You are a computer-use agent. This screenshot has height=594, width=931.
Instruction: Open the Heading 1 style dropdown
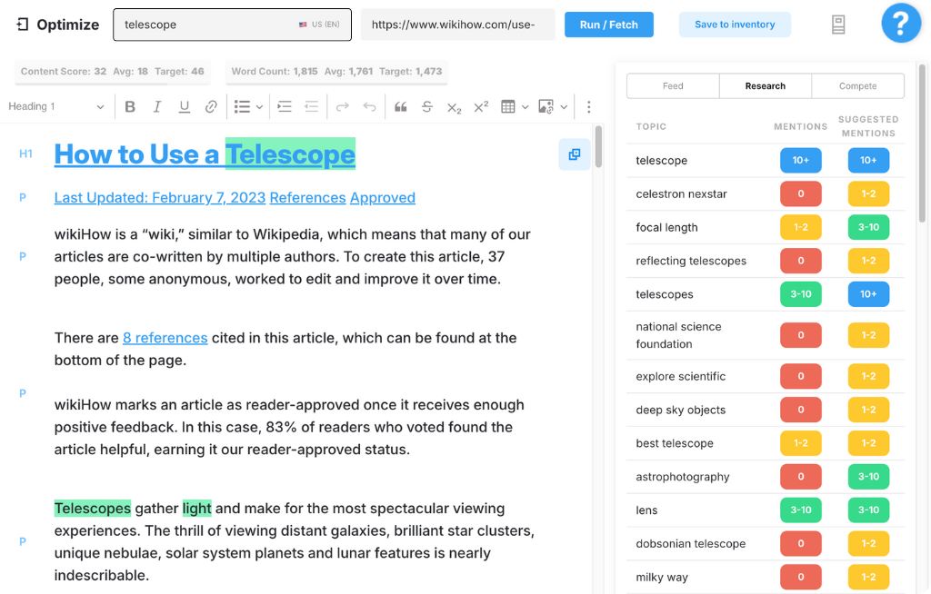point(56,106)
